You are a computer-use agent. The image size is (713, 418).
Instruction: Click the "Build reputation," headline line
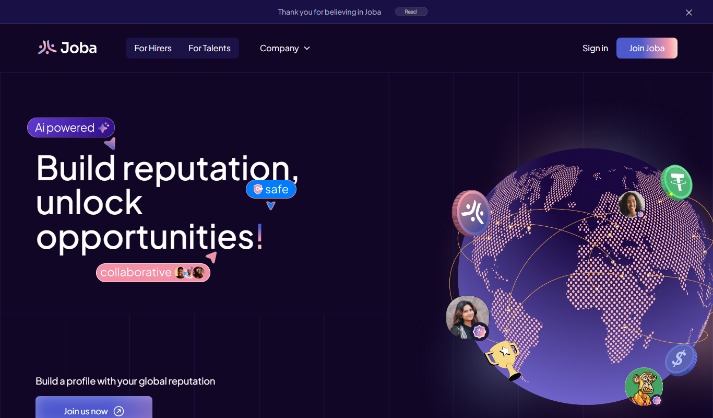167,168
